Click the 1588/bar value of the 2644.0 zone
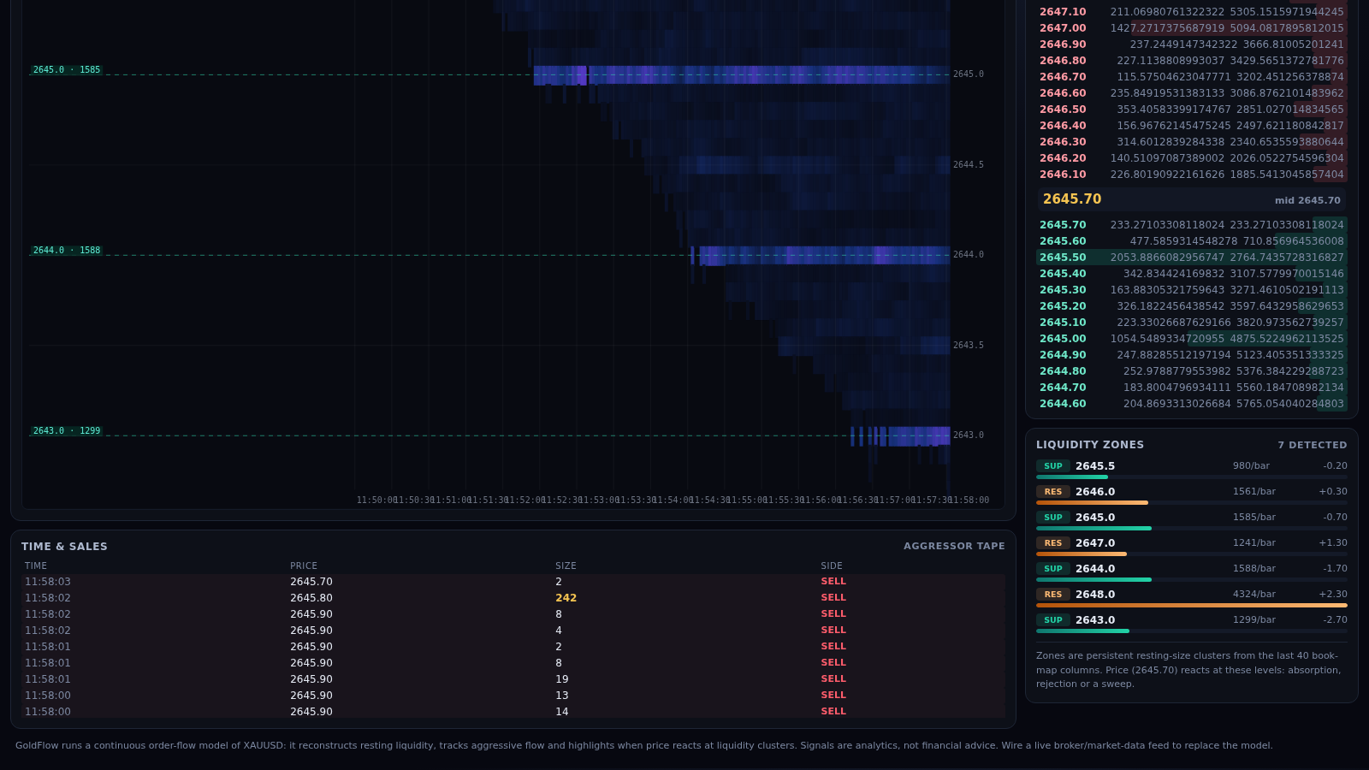 [1254, 569]
